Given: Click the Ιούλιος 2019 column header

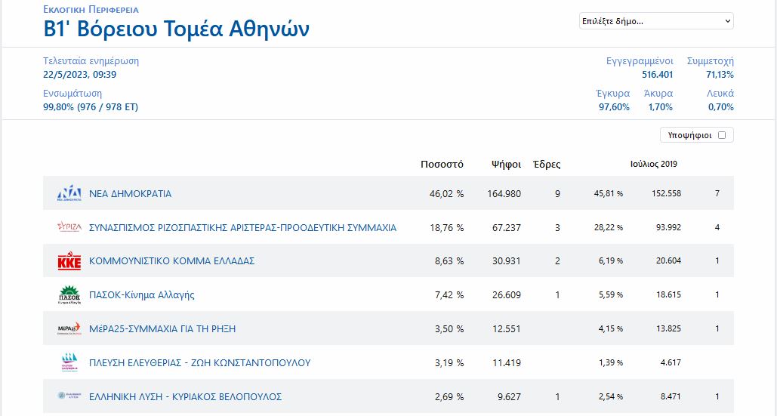Looking at the screenshot, I should (x=653, y=164).
